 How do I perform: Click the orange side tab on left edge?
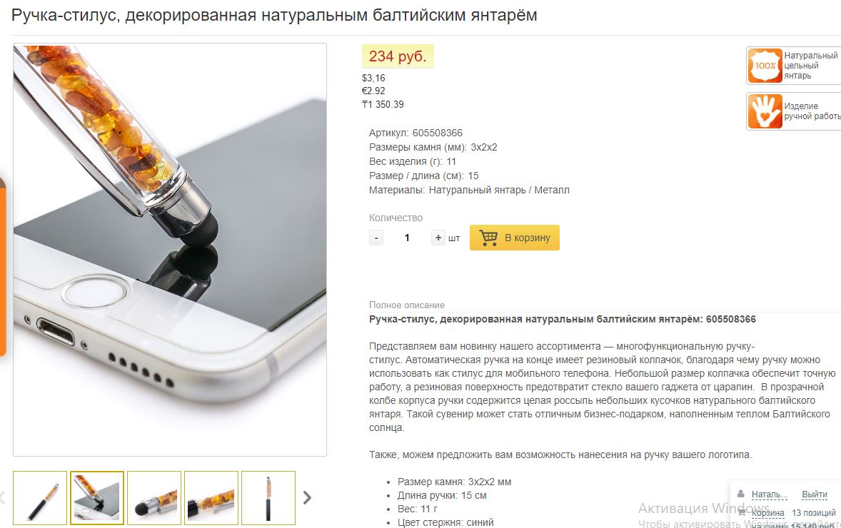coord(3,267)
